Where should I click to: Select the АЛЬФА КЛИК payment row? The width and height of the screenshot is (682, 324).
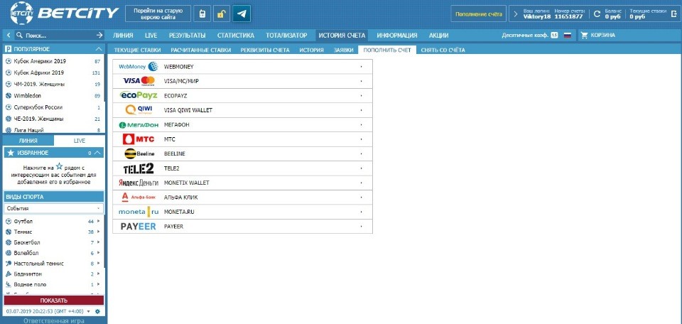[x=242, y=198]
